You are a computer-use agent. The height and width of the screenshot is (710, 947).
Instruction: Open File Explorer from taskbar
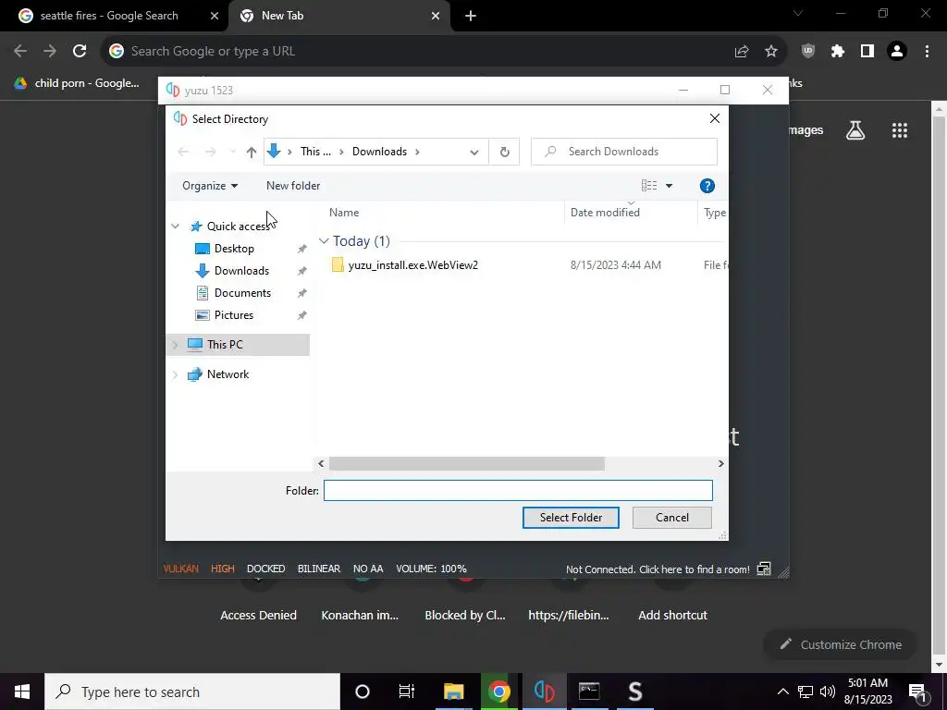(453, 692)
